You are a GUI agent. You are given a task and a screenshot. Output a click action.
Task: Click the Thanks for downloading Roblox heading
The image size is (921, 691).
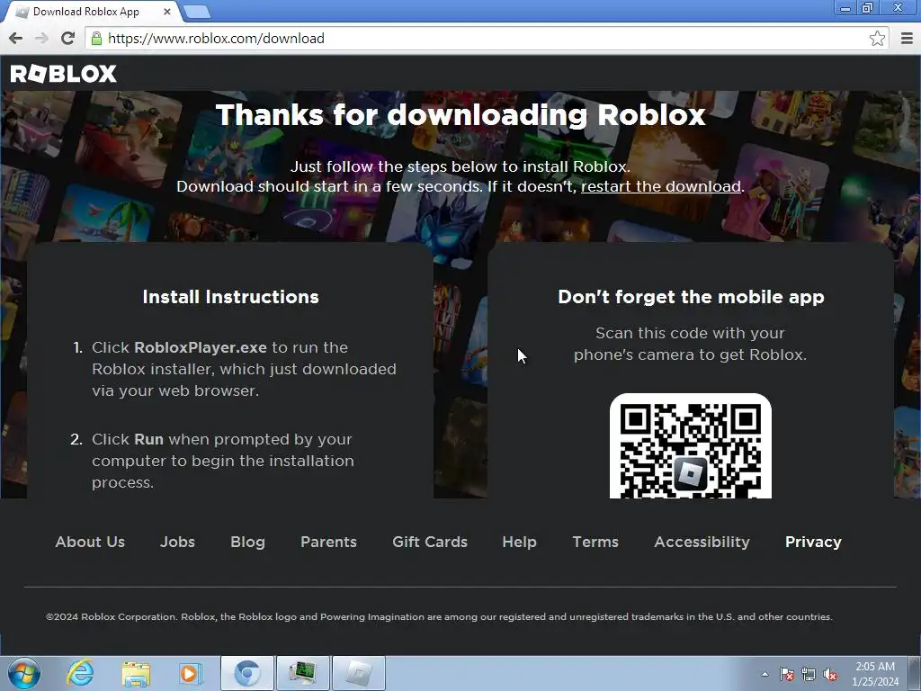[x=460, y=114]
